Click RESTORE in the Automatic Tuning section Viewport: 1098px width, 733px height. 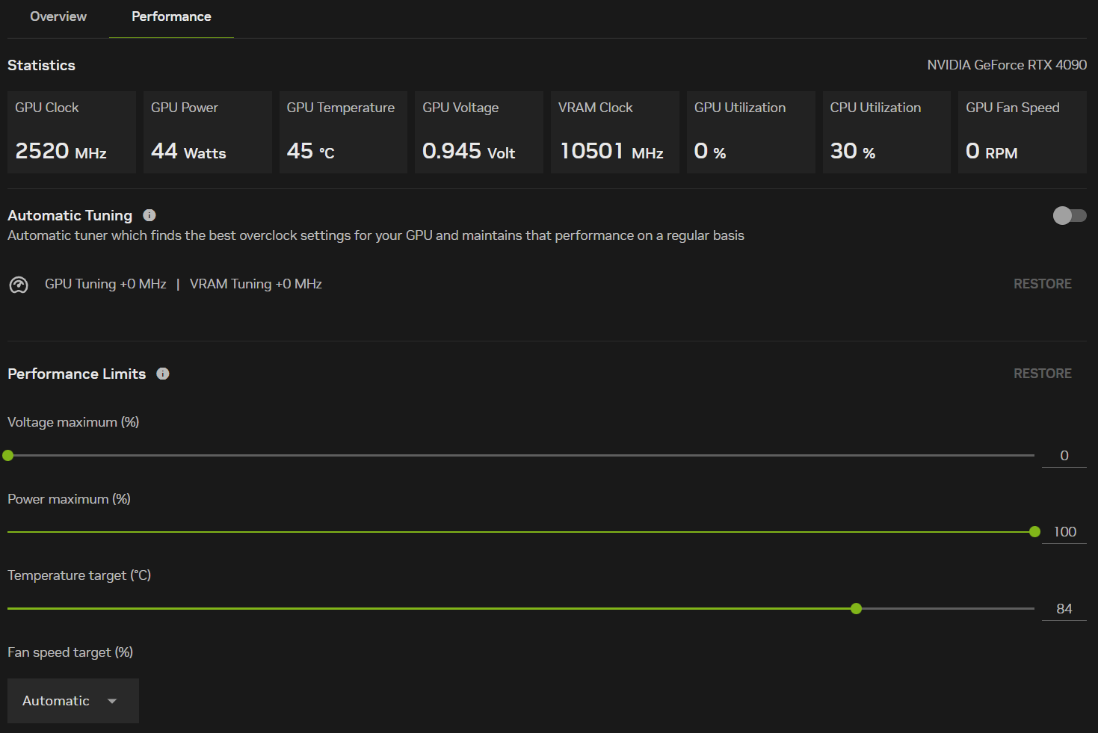pyautogui.click(x=1042, y=284)
